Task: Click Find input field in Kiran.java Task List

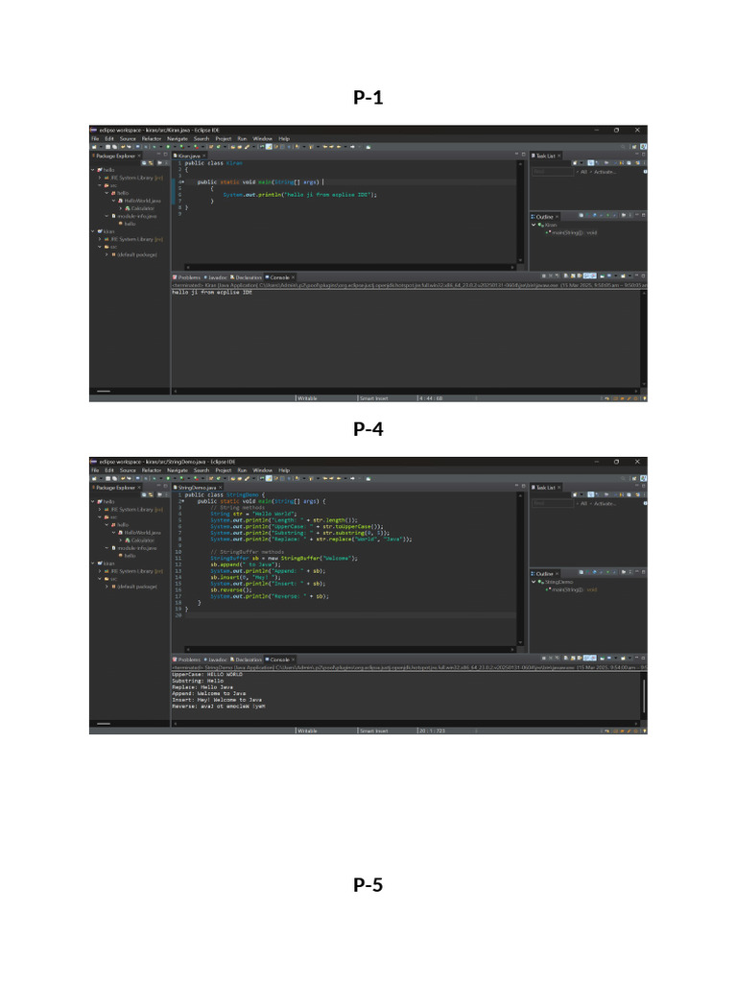Action: pyautogui.click(x=553, y=172)
